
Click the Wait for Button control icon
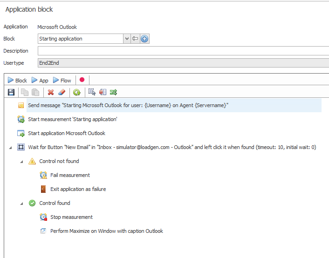click(x=21, y=147)
